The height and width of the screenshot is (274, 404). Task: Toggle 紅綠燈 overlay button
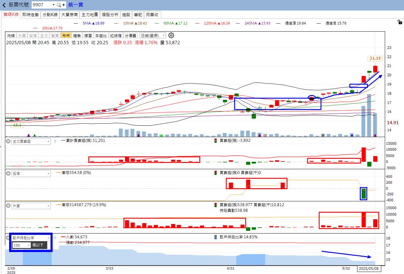(x=116, y=35)
